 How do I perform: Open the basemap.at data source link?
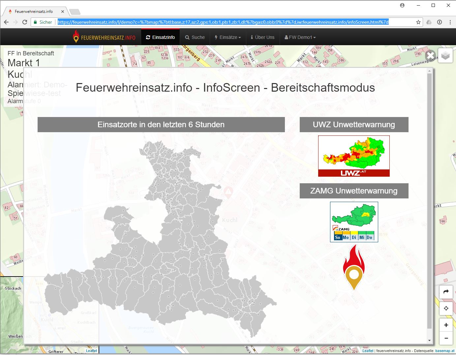(445, 351)
